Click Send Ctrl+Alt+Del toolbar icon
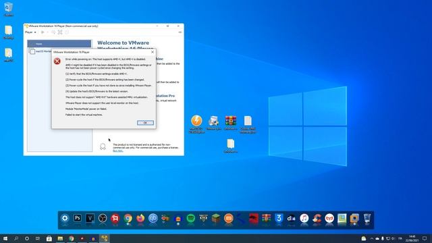Screen dimensions: 432x243 (x=53, y=32)
